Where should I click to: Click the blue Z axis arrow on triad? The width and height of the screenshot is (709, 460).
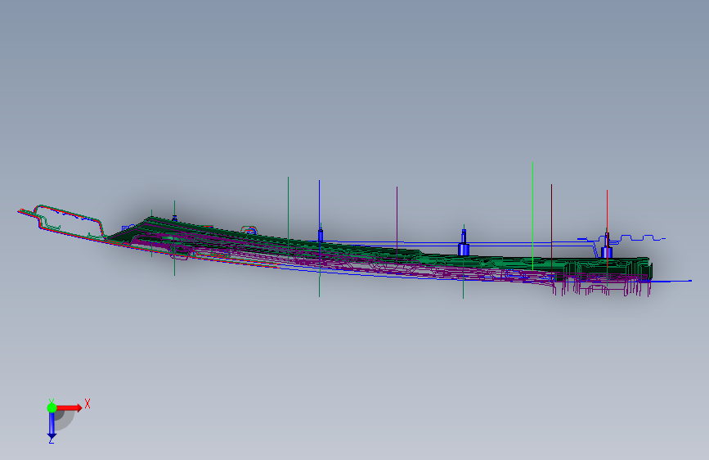click(x=52, y=426)
